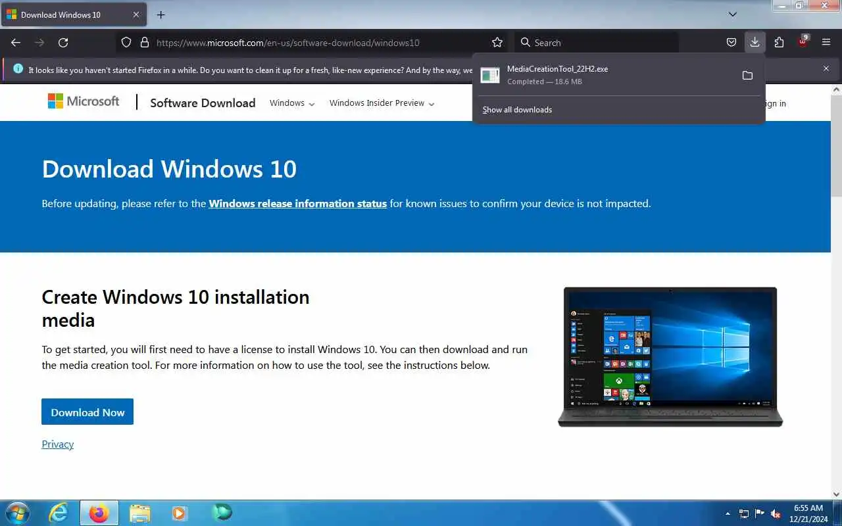Screen dimensions: 842x526
Task: Dismiss the Firefox refresh notification bar
Action: point(826,68)
